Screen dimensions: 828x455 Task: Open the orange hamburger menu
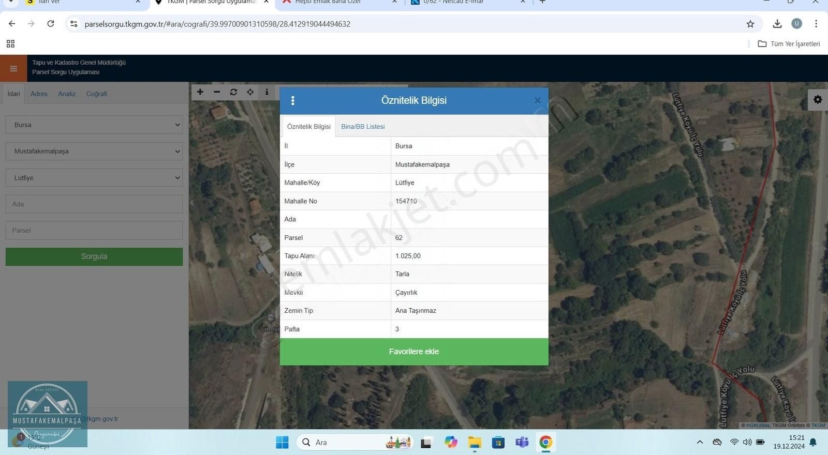(x=13, y=68)
